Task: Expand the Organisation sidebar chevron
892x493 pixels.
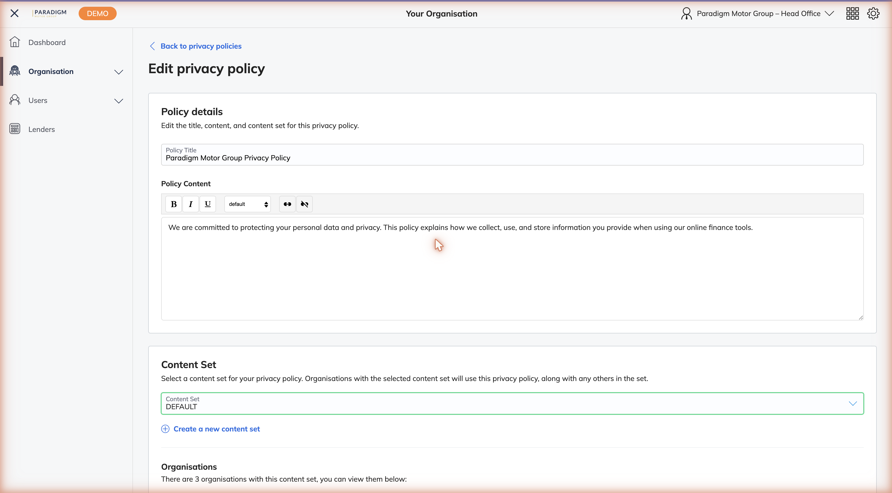Action: 119,72
